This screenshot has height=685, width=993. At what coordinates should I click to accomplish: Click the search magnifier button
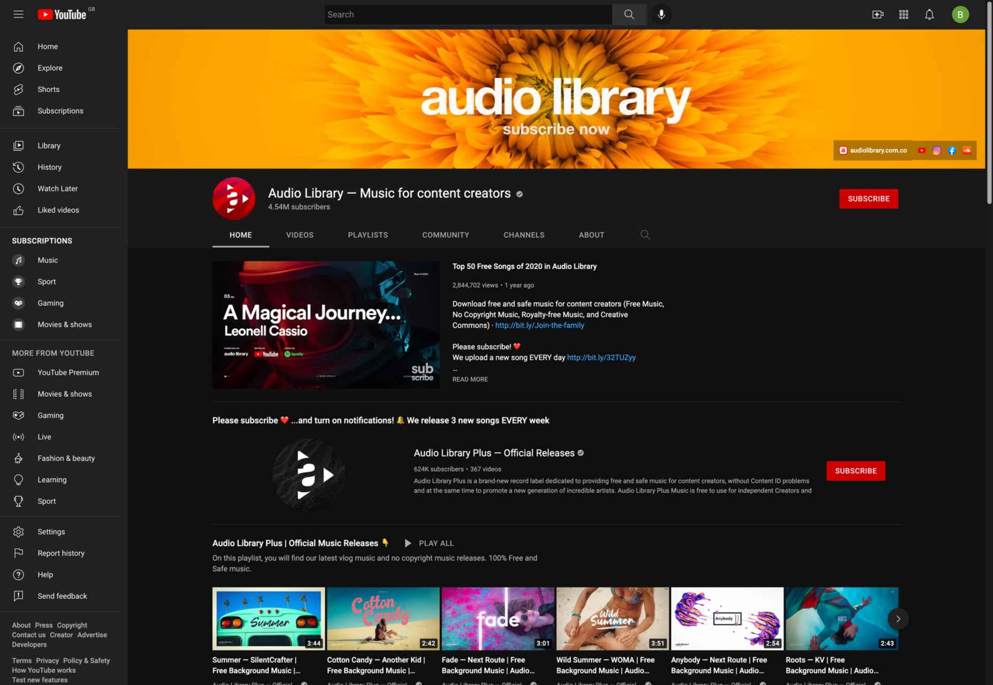tap(629, 14)
